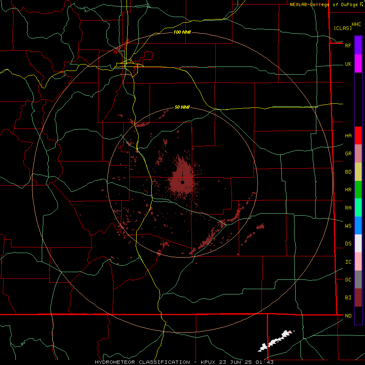This screenshot has width=365, height=365.
Task: Click the pink IC legend swatch
Action: [x=358, y=262]
